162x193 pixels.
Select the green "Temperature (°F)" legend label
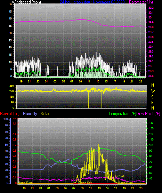coord(122,114)
